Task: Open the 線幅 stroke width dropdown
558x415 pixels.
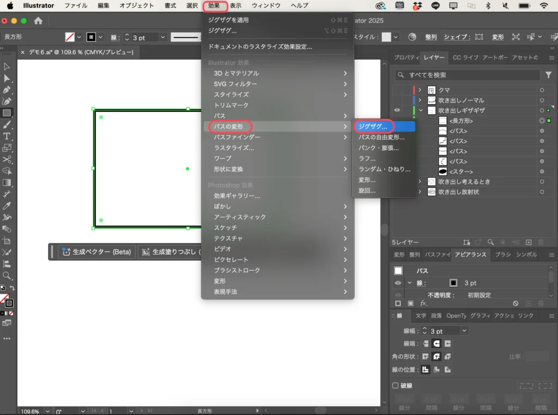Action: tap(464, 331)
